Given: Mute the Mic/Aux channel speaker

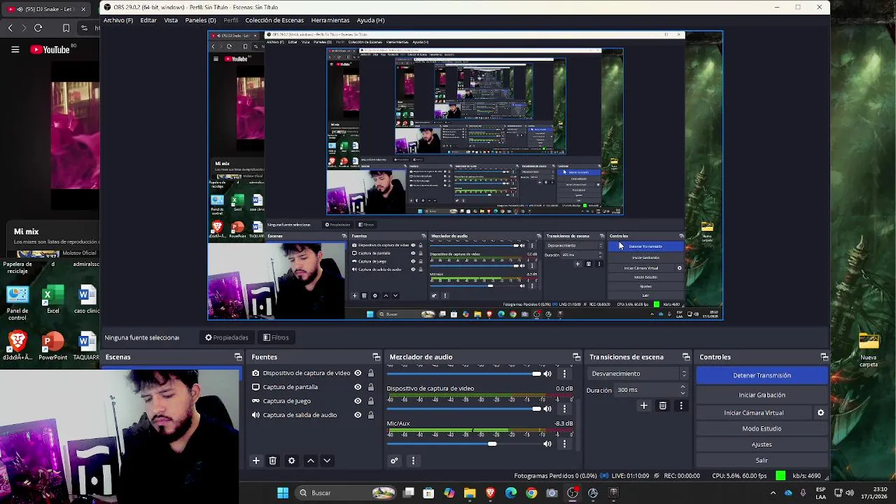Looking at the screenshot, I should point(547,444).
